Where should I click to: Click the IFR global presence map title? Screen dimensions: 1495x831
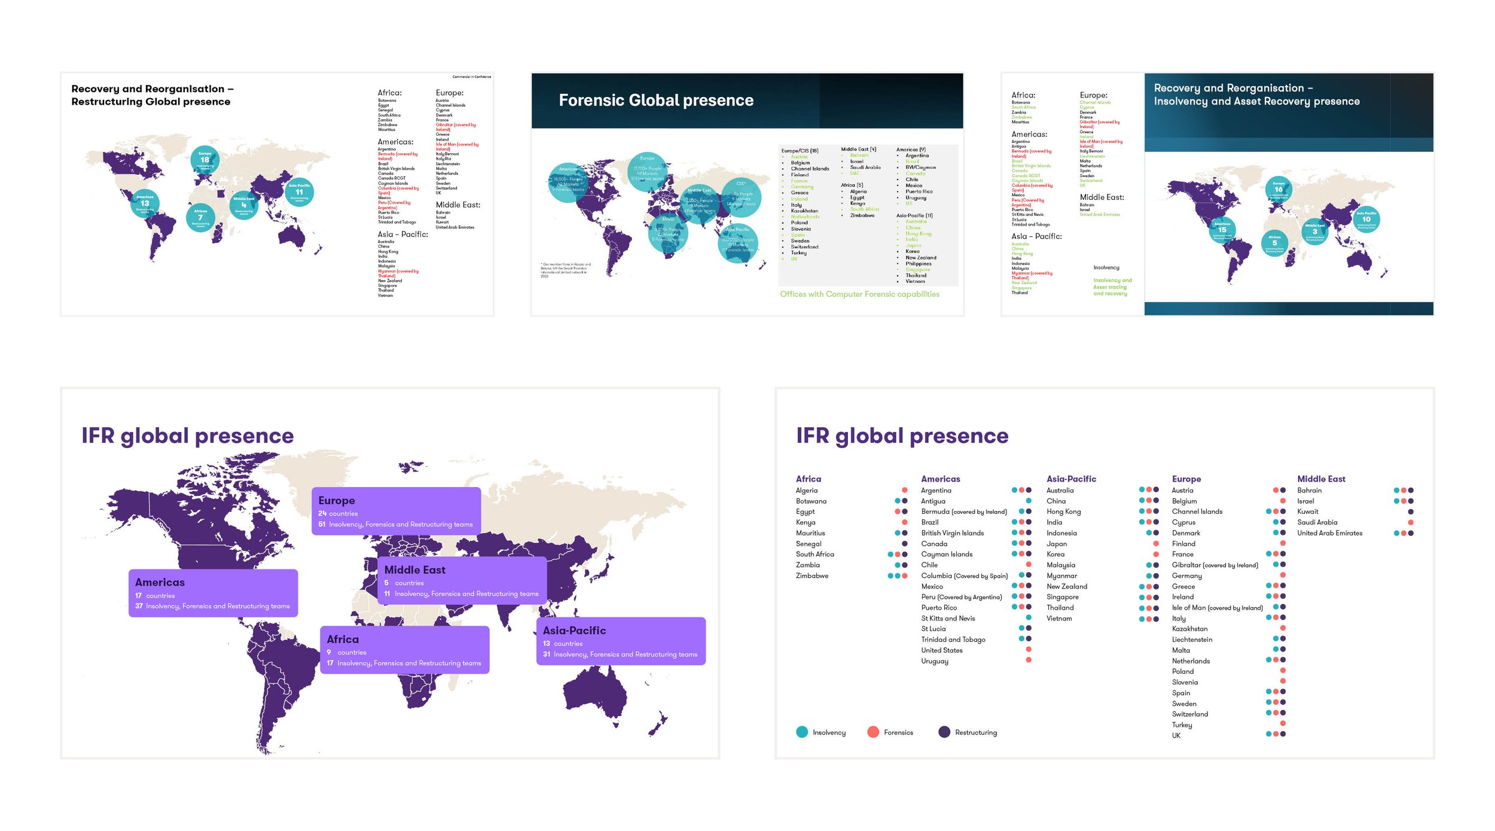pyautogui.click(x=187, y=436)
